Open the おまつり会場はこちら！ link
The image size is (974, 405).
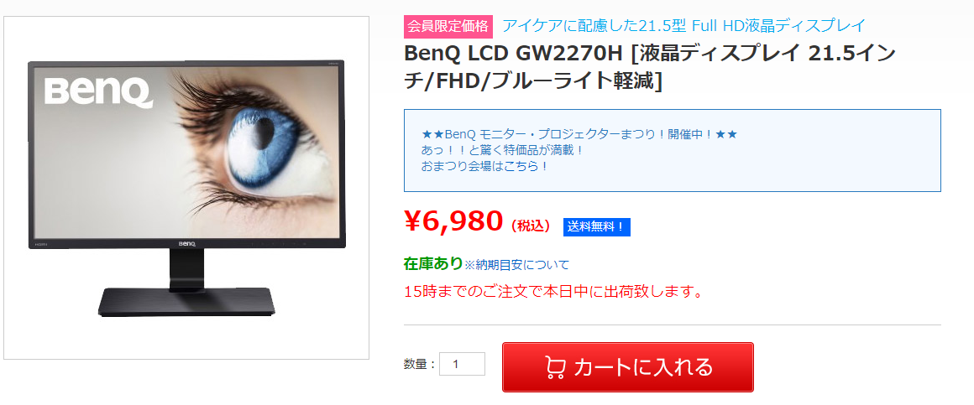485,167
